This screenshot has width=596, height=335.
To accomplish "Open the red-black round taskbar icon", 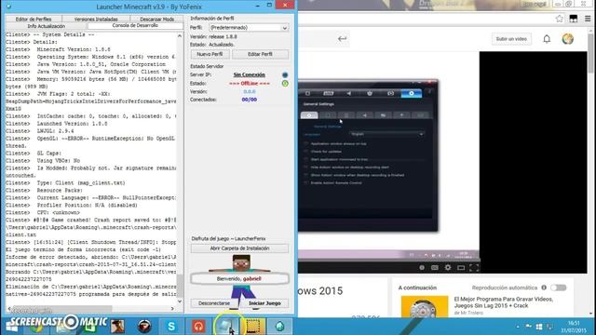I will click(144, 326).
